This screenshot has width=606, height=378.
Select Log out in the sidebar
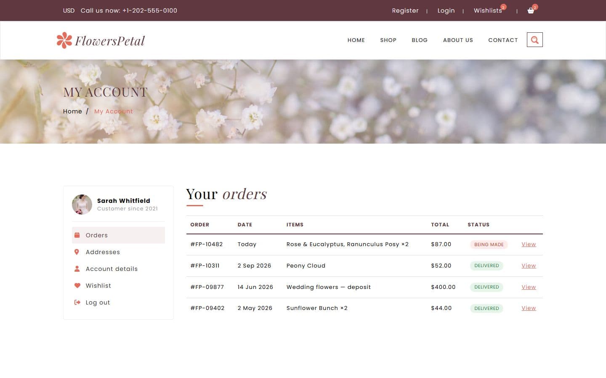(x=118, y=302)
